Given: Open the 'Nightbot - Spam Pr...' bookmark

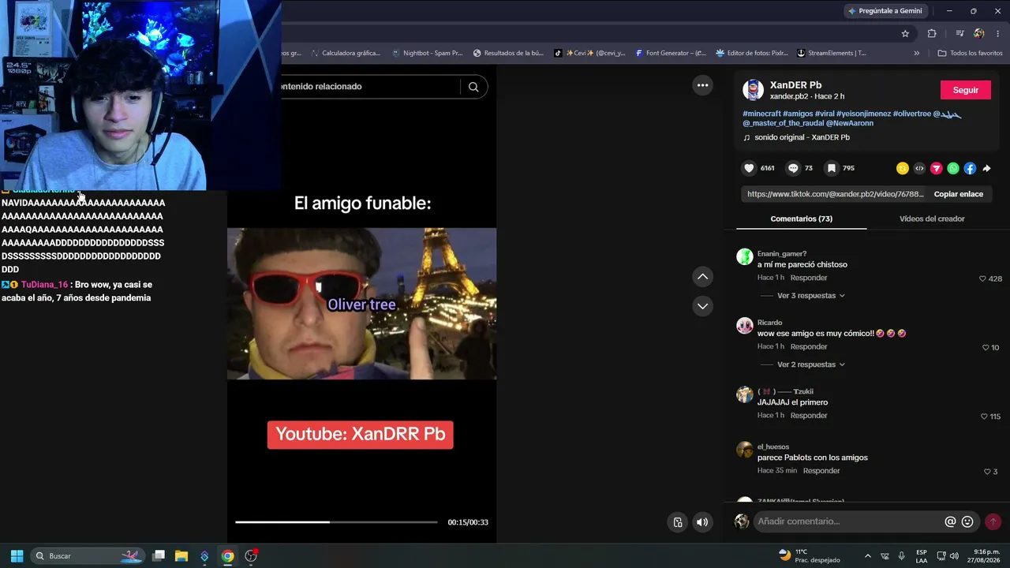Looking at the screenshot, I should point(427,53).
